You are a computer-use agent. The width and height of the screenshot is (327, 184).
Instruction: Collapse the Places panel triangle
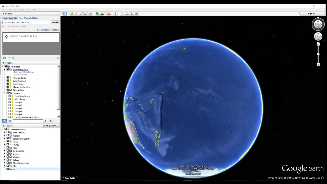[x=3, y=63]
